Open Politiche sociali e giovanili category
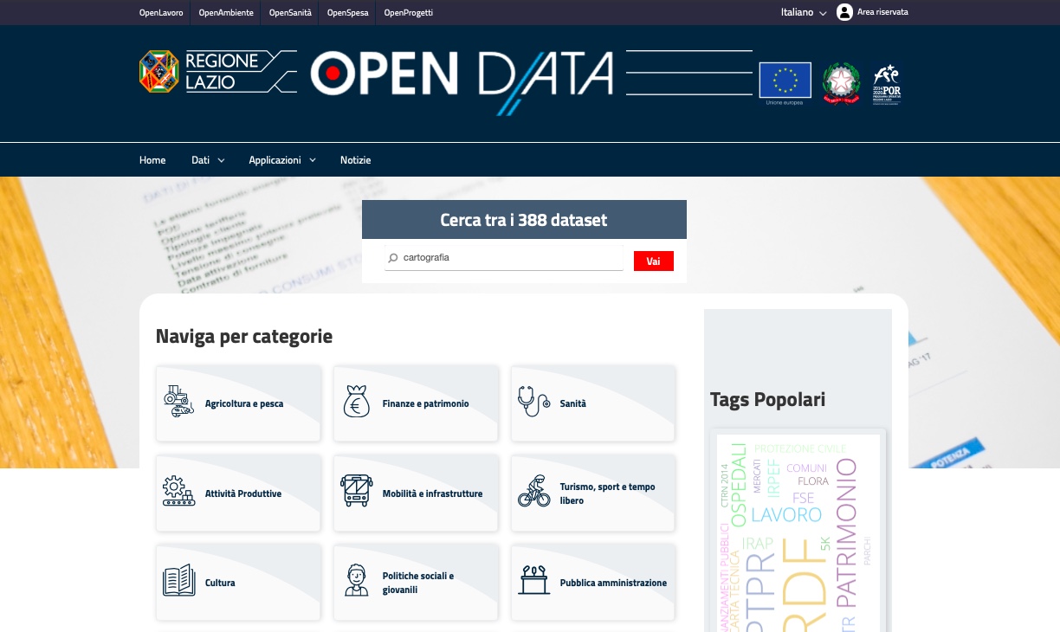This screenshot has width=1060, height=632. coord(416,583)
